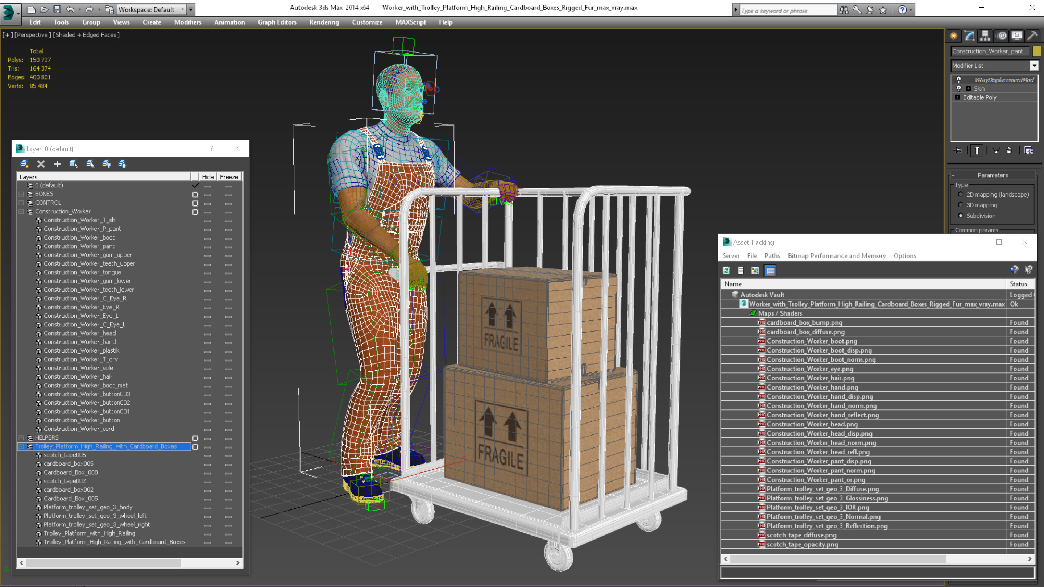Click the Configure Modifier Sets icon
1044x587 pixels.
pos(1029,150)
